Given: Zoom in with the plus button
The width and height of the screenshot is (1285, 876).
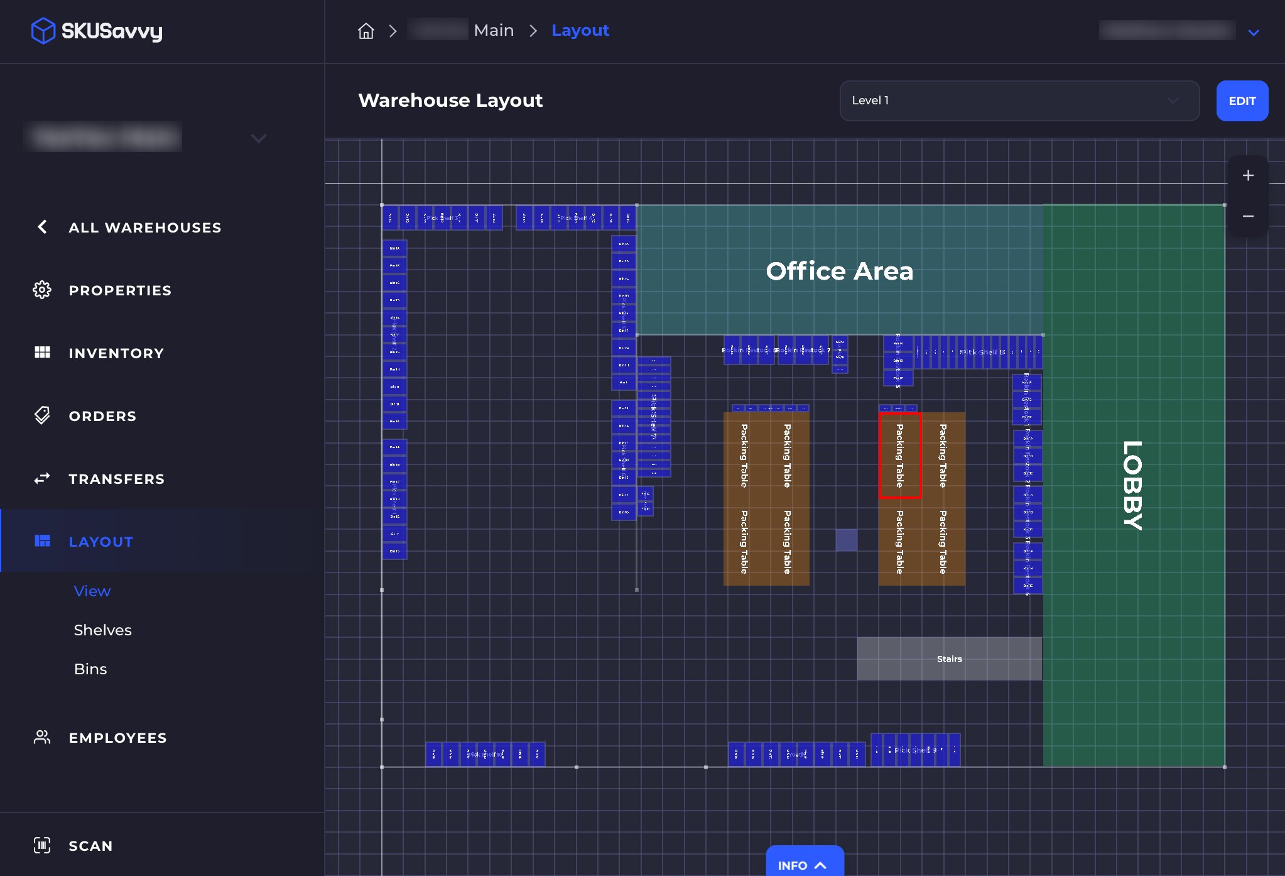Looking at the screenshot, I should pyautogui.click(x=1248, y=176).
